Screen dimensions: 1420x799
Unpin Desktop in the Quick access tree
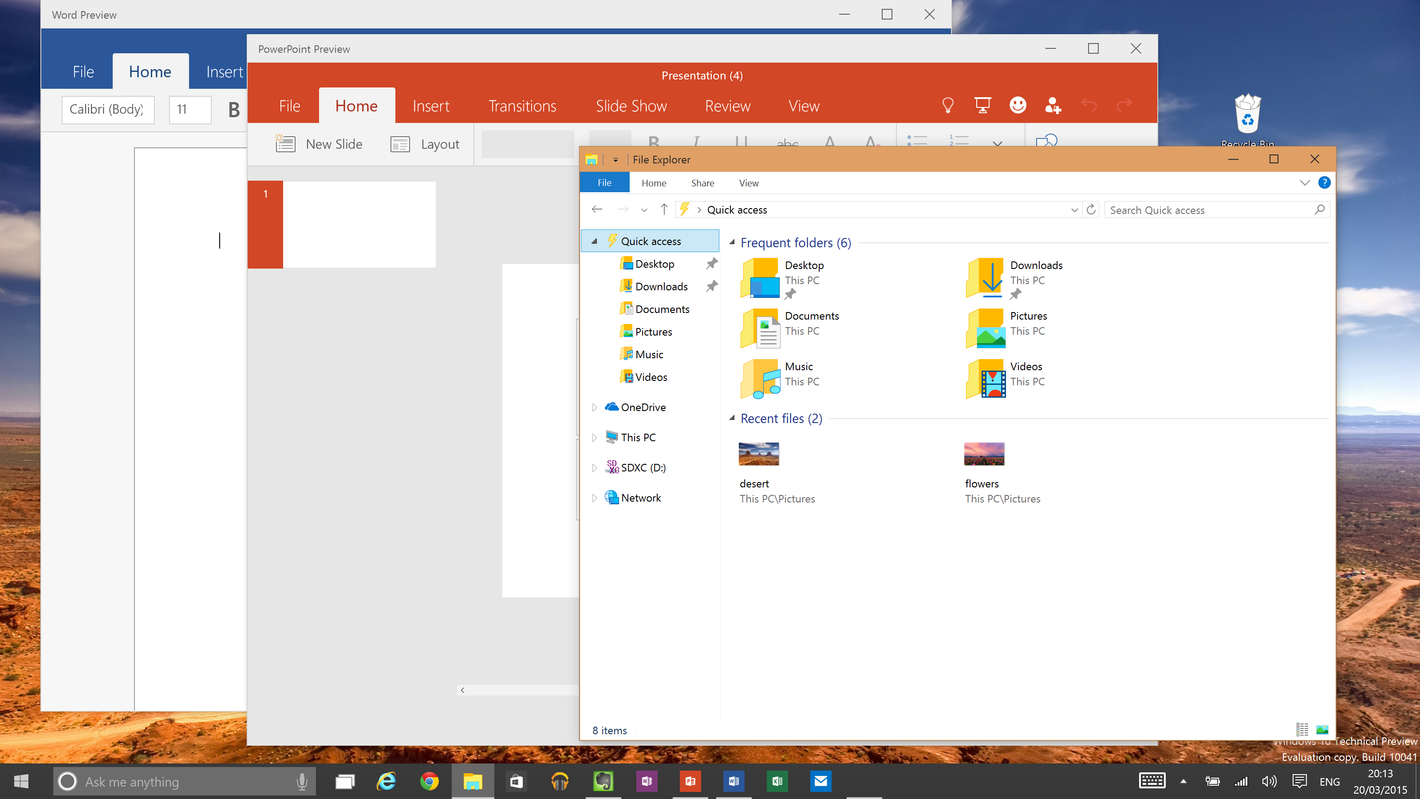tap(712, 264)
